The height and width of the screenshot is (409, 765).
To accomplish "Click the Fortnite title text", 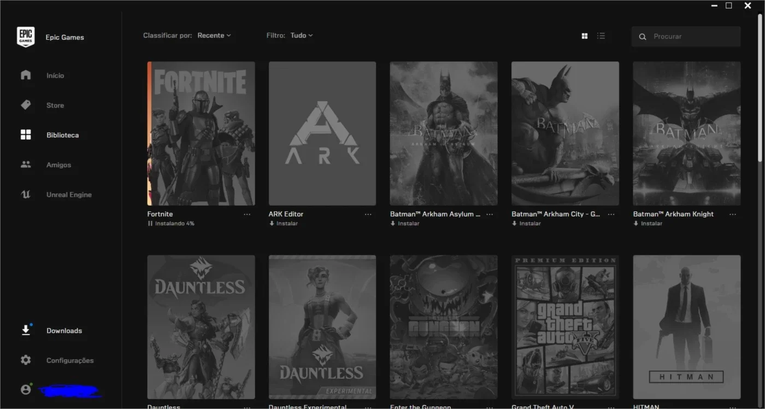I will [160, 214].
